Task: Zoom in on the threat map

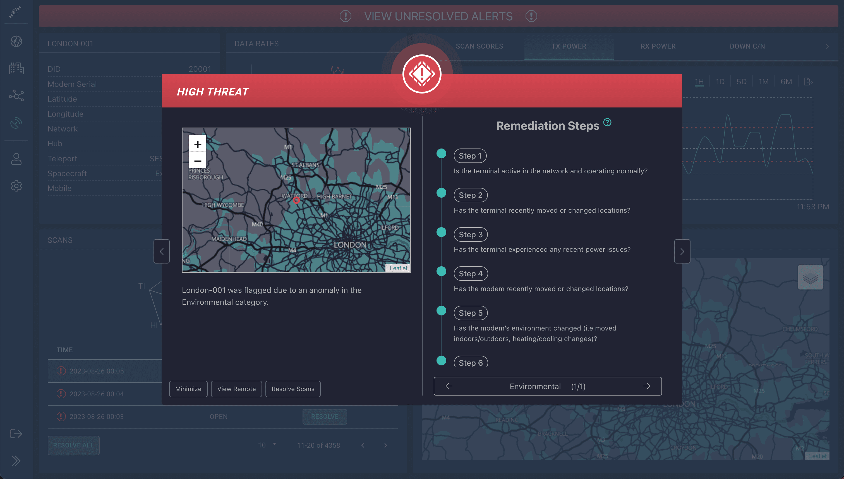Action: click(x=197, y=144)
